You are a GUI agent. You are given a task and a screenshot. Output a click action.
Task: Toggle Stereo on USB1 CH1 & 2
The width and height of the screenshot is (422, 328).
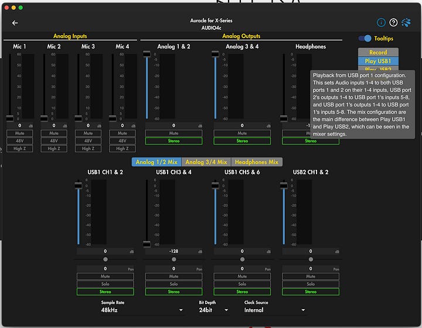pos(105,292)
